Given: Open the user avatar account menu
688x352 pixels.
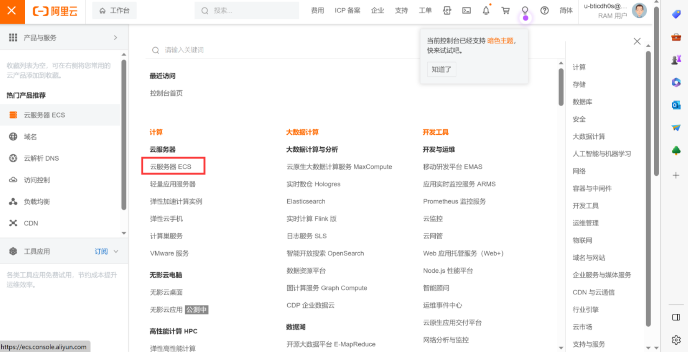Looking at the screenshot, I should [639, 11].
